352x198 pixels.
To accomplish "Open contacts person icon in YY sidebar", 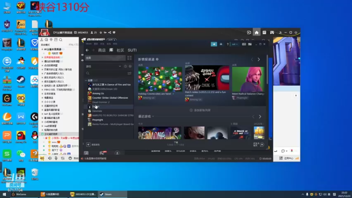I will [41, 40].
